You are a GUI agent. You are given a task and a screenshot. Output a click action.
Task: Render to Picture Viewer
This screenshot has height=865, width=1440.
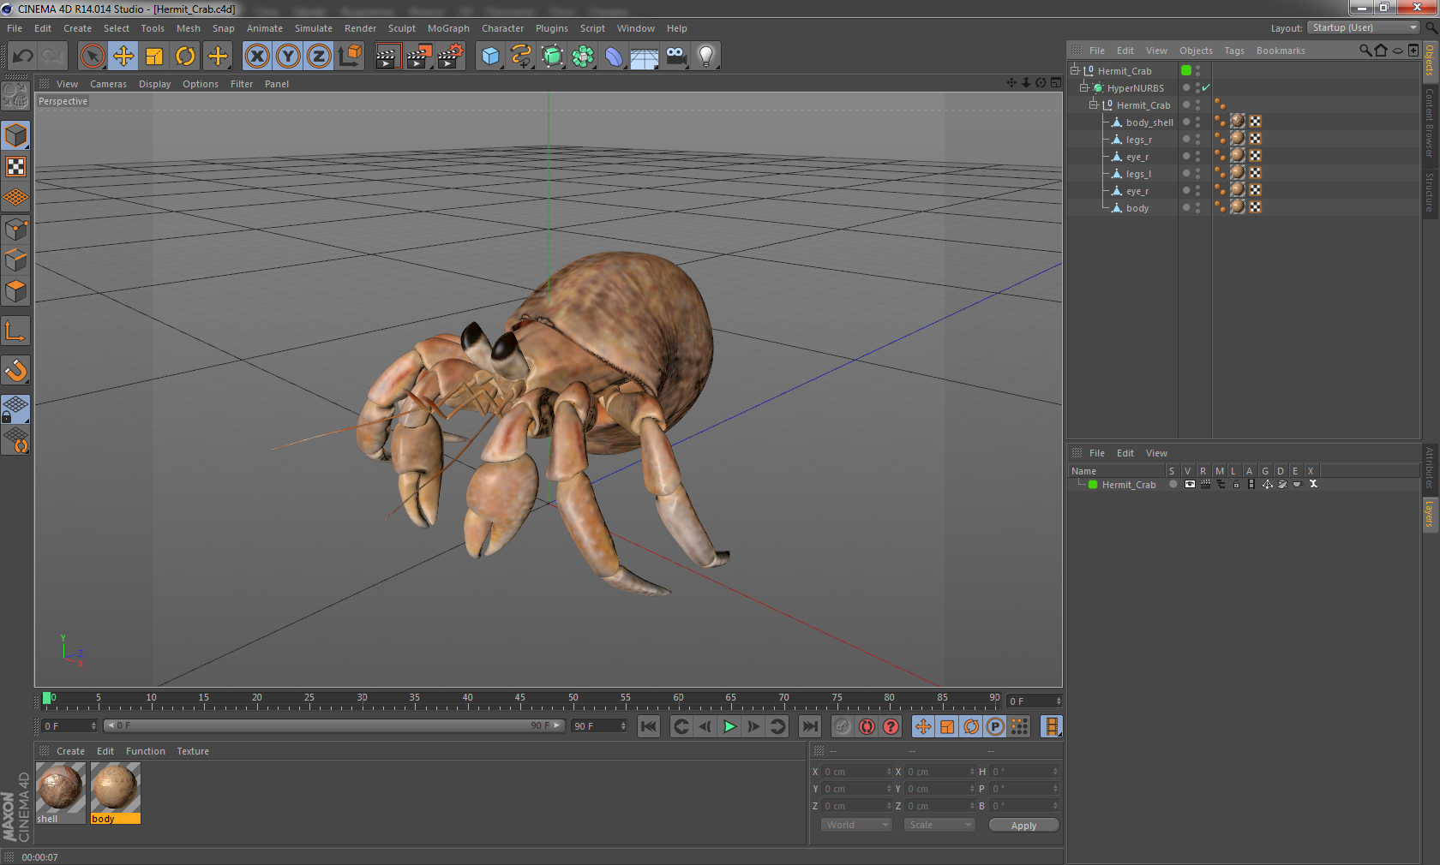pyautogui.click(x=418, y=57)
